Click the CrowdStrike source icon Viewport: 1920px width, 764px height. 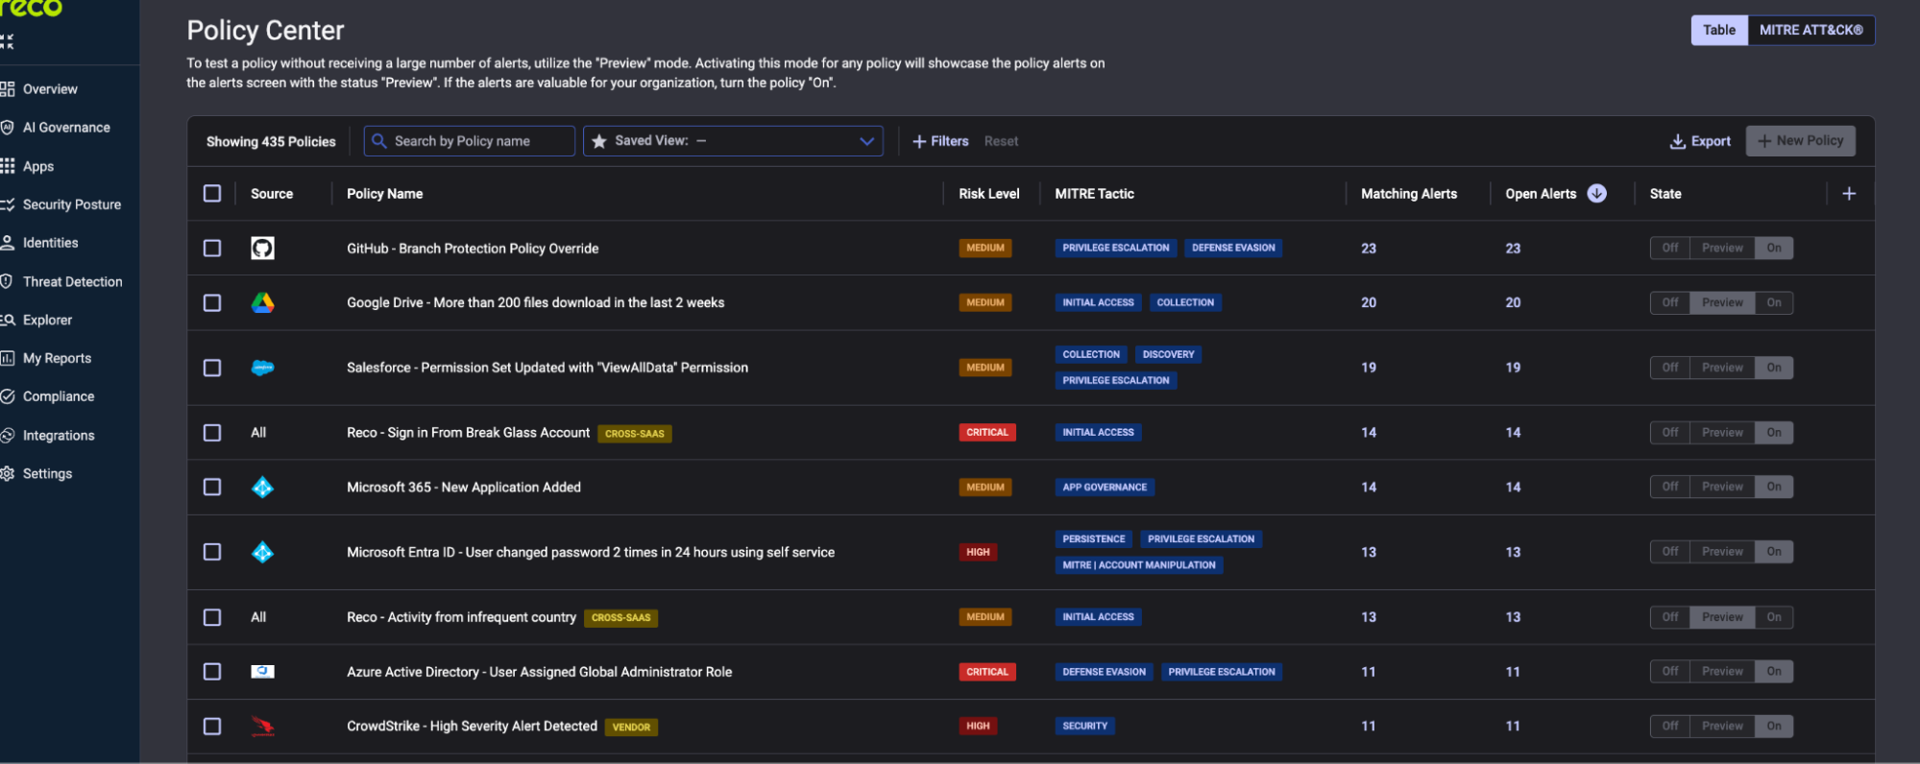click(262, 727)
